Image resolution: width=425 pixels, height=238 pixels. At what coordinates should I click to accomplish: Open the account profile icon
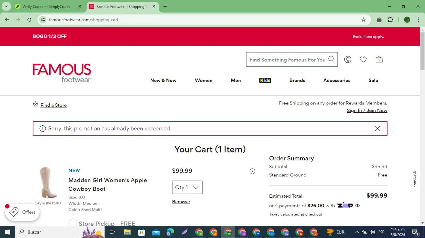point(348,59)
